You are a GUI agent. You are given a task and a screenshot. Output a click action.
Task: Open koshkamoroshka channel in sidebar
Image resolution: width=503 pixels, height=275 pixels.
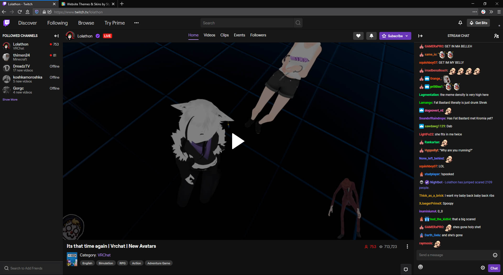[31, 79]
